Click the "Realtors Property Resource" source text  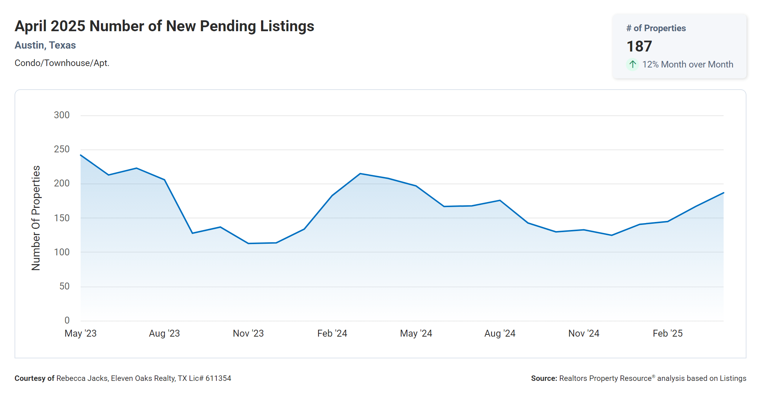click(605, 378)
